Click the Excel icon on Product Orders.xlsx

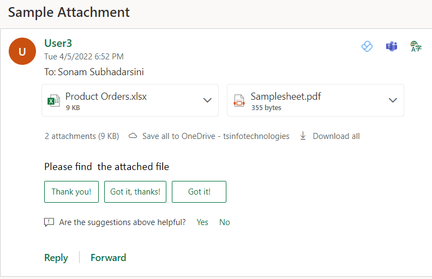click(53, 100)
